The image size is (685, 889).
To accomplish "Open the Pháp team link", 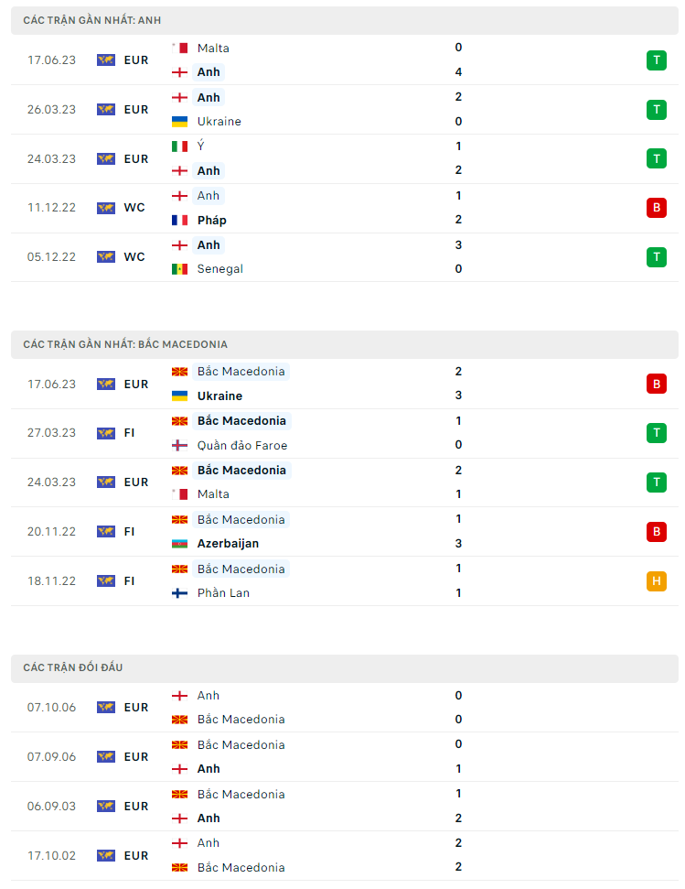I will (211, 220).
